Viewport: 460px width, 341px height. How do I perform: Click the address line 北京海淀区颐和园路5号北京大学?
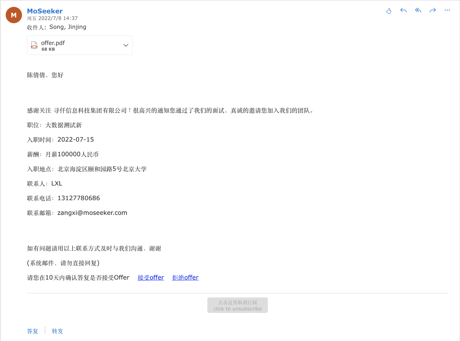pos(102,169)
